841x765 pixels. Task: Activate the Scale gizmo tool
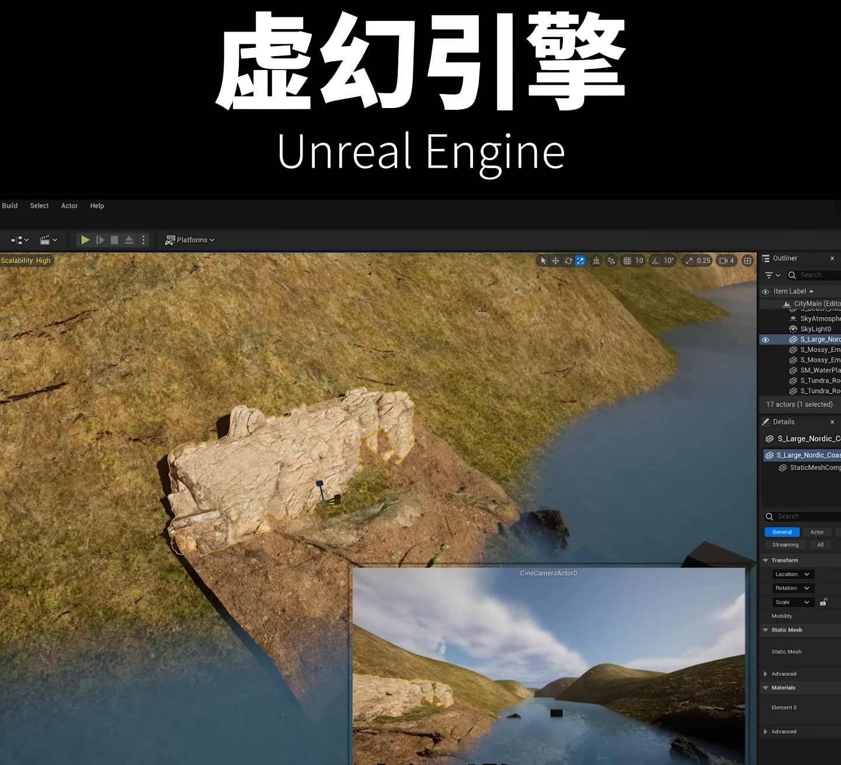(x=581, y=261)
